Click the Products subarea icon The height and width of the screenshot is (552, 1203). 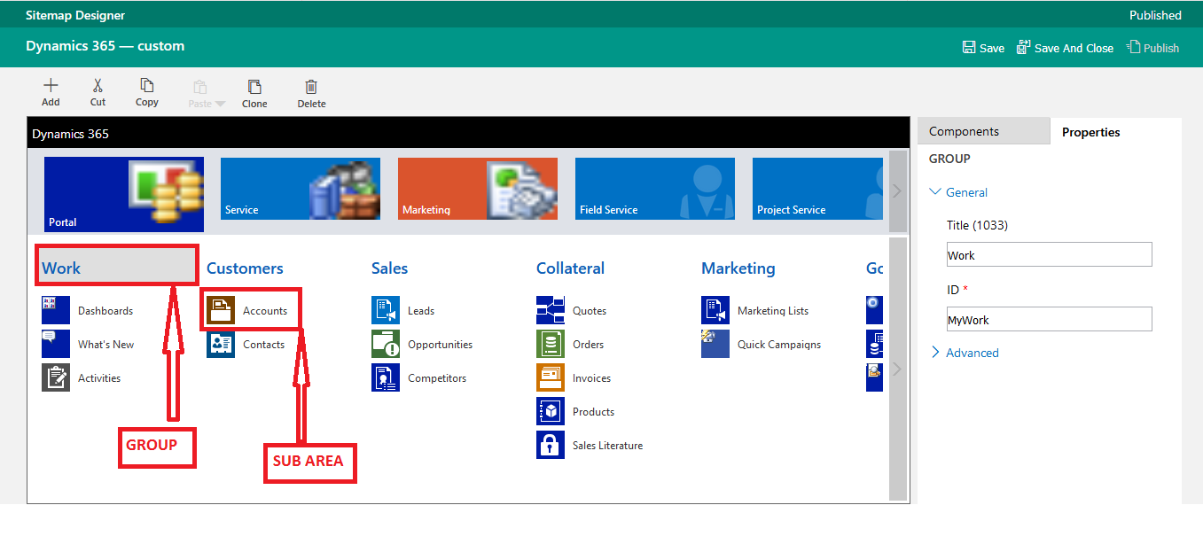pyautogui.click(x=551, y=411)
